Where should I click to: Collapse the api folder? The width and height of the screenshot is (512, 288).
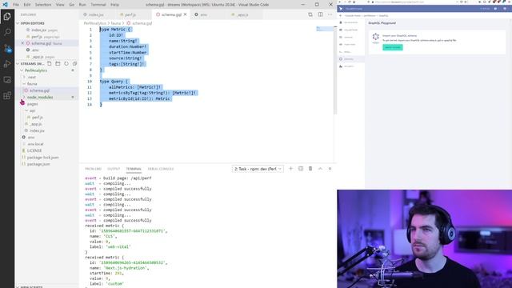[x=26, y=110]
